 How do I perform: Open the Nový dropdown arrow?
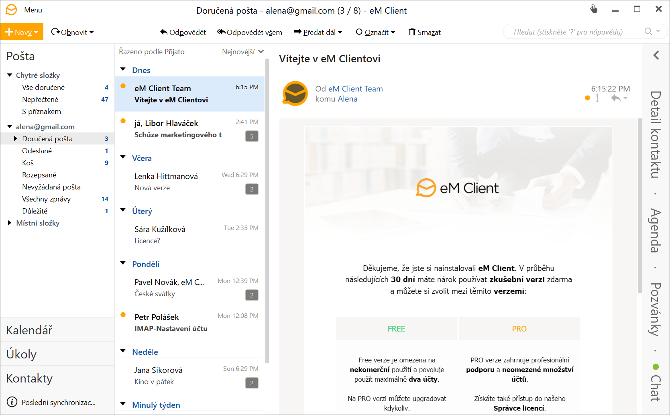click(x=36, y=33)
